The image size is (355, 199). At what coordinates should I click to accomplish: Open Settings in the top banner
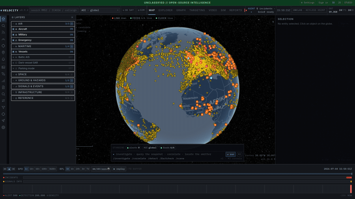(x=308, y=3)
